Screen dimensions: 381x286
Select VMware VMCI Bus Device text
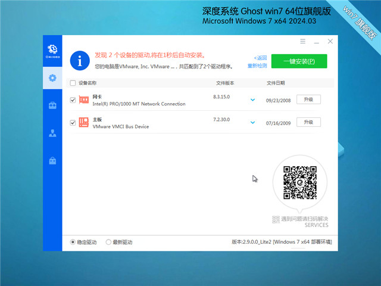coord(121,126)
